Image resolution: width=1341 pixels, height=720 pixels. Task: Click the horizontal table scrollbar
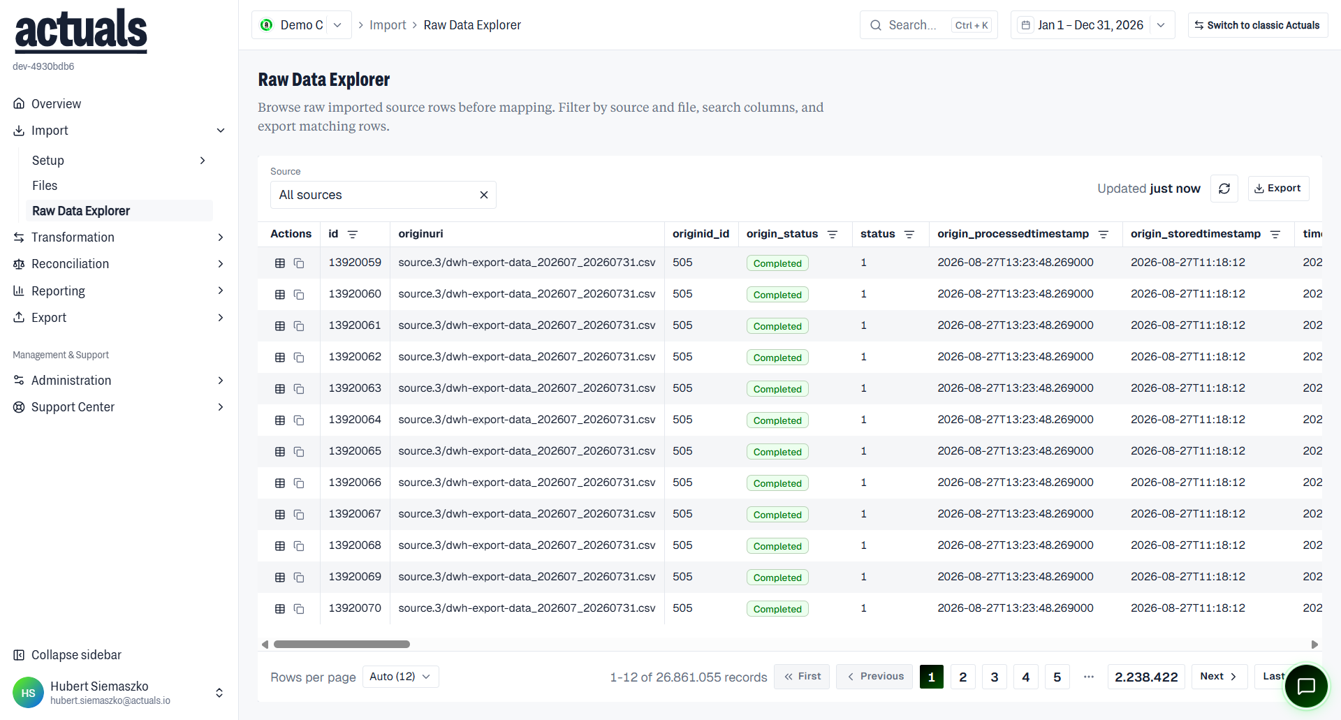point(342,645)
